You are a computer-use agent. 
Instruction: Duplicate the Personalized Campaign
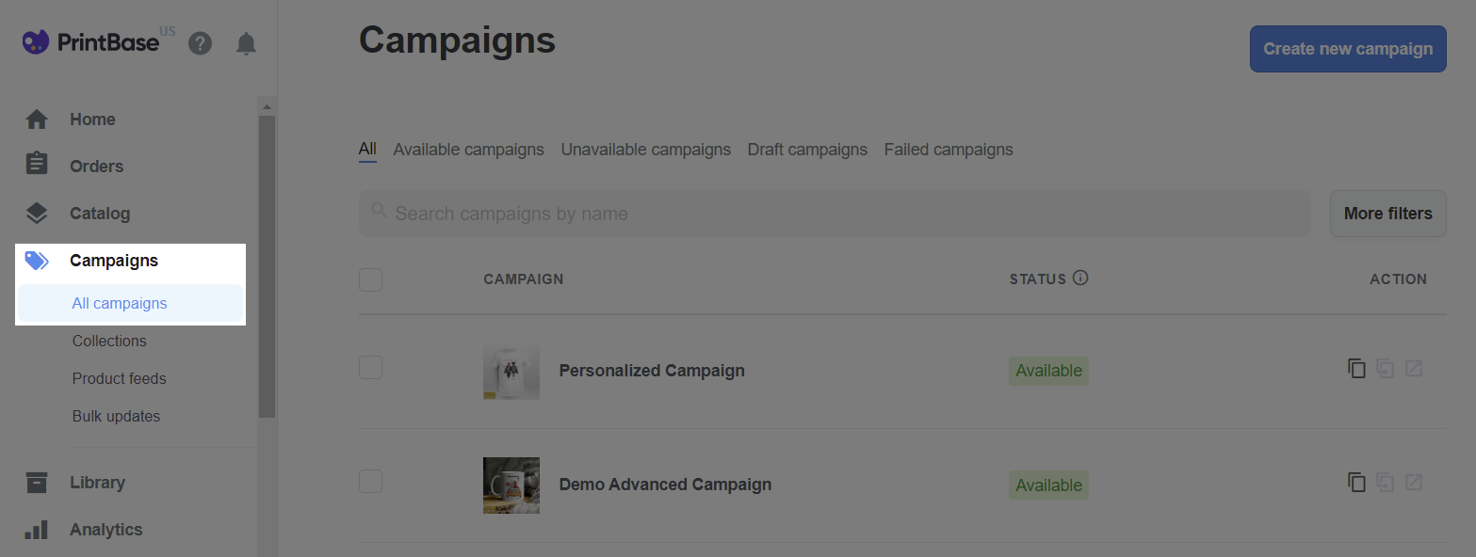pyautogui.click(x=1356, y=369)
